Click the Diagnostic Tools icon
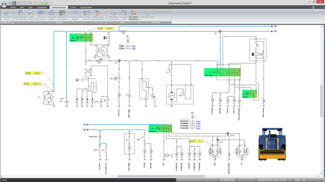Image resolution: width=325 pixels, height=182 pixels. (x=7, y=16)
